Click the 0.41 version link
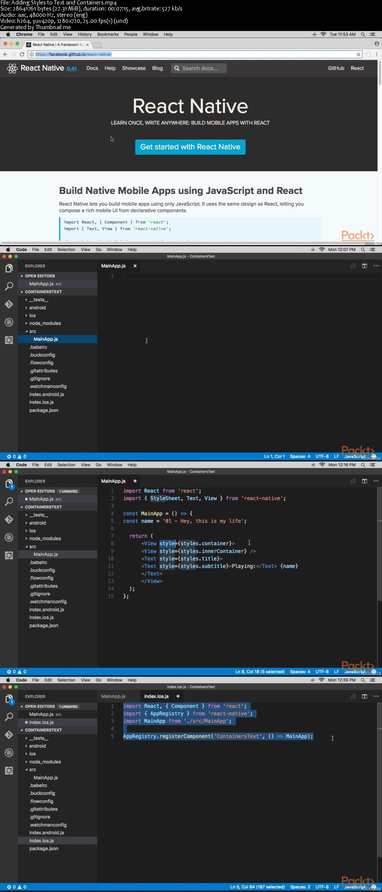 (72, 69)
